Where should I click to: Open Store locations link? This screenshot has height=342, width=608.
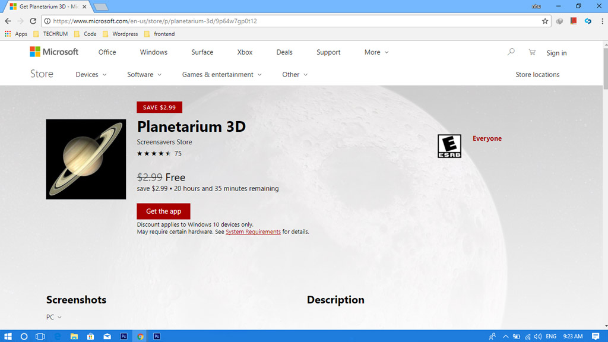537,74
